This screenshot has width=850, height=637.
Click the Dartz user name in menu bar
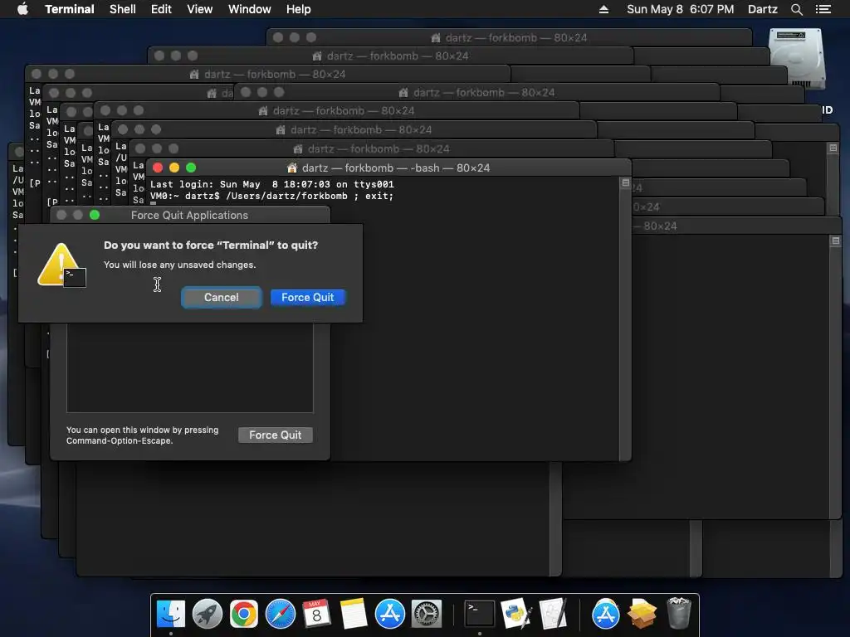click(762, 9)
